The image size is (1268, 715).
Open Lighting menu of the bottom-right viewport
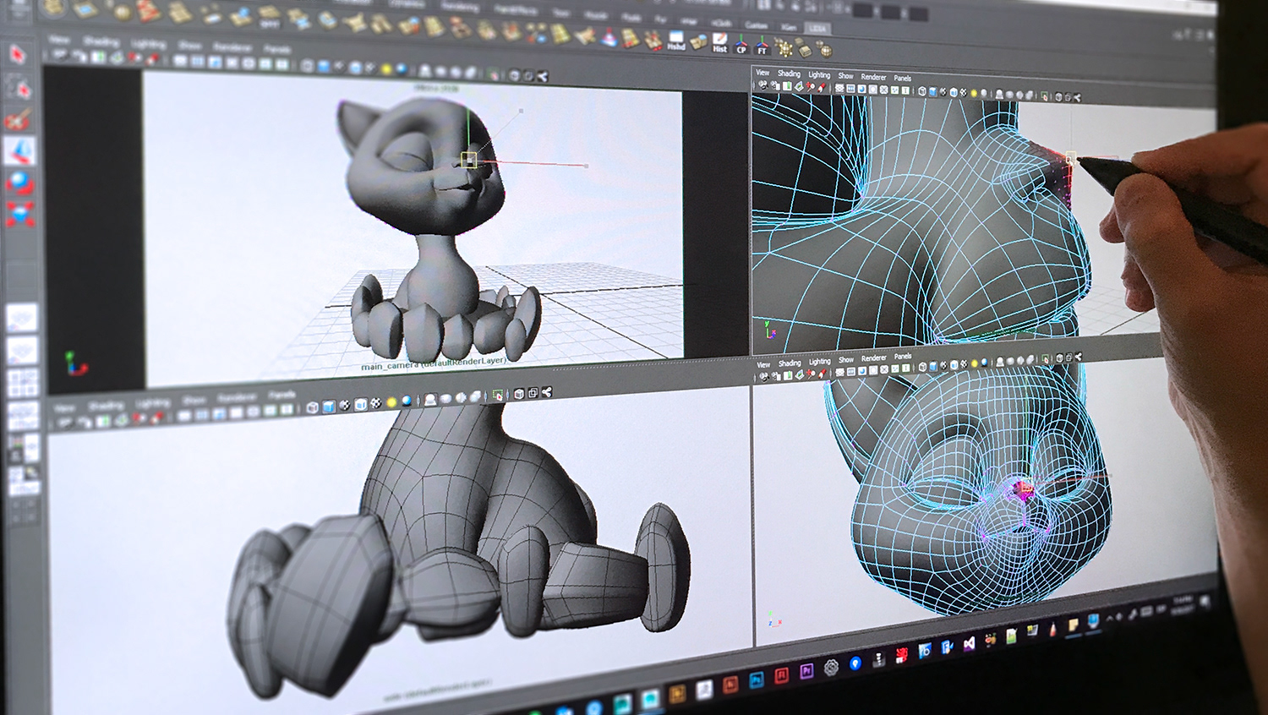point(820,362)
